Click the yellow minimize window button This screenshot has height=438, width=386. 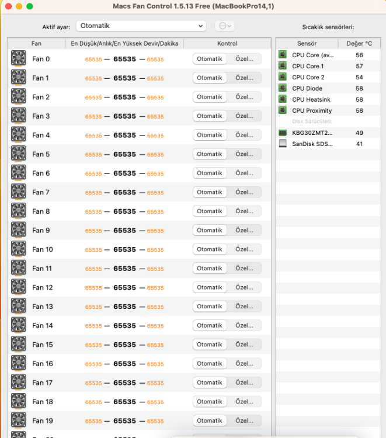[19, 6]
